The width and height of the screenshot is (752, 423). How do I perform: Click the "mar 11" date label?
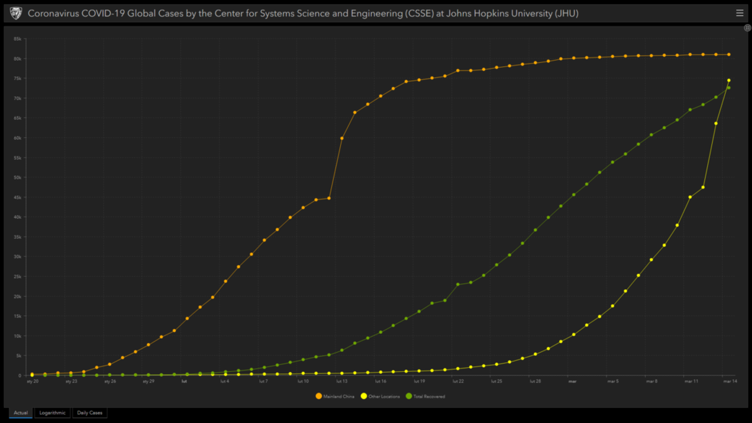(691, 382)
